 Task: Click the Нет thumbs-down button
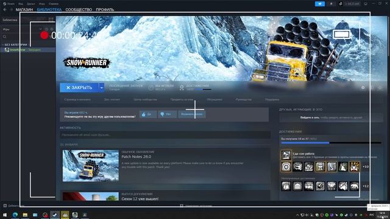pyautogui.click(x=167, y=114)
